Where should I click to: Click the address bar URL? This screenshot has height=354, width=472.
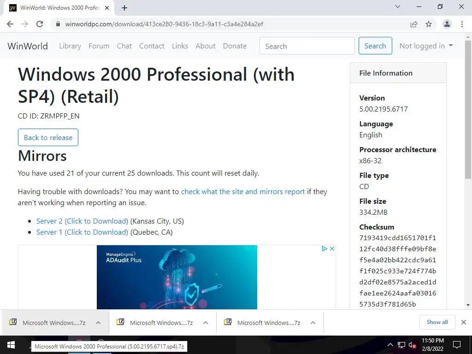coord(164,24)
